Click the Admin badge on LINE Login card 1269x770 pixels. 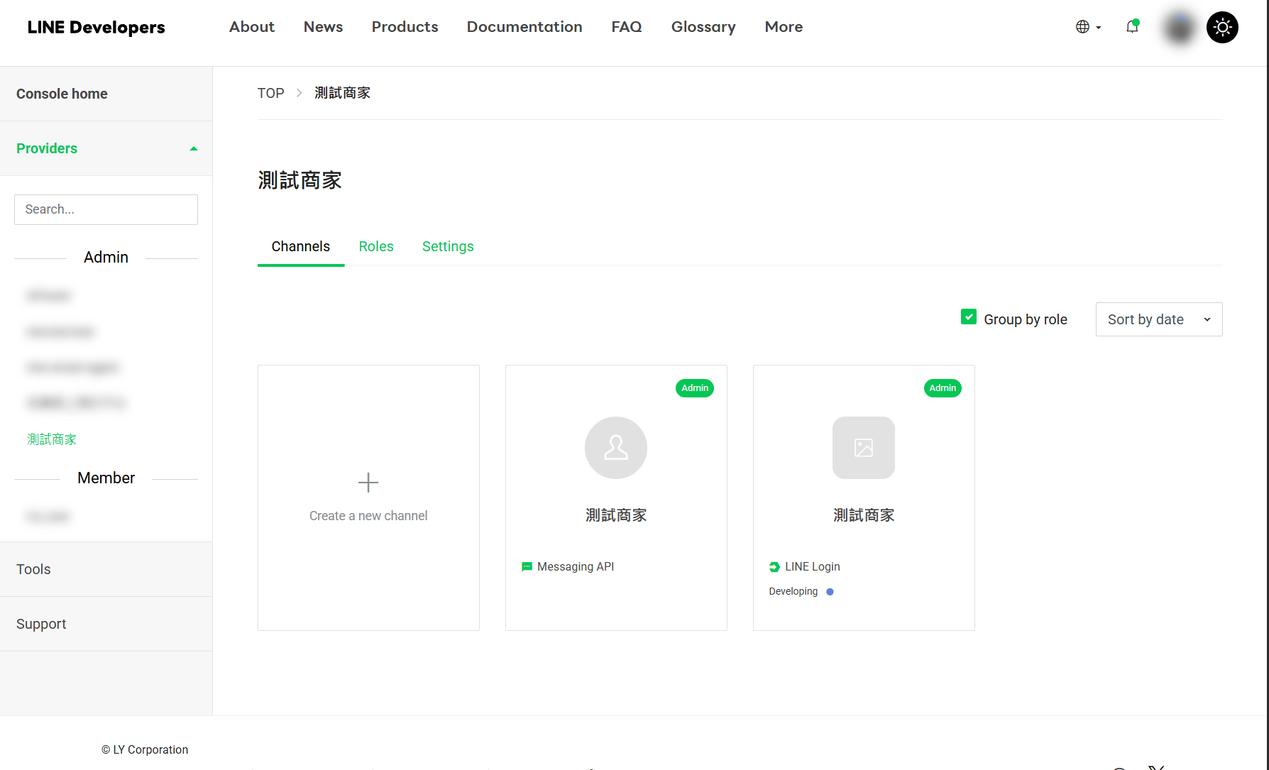tap(943, 388)
